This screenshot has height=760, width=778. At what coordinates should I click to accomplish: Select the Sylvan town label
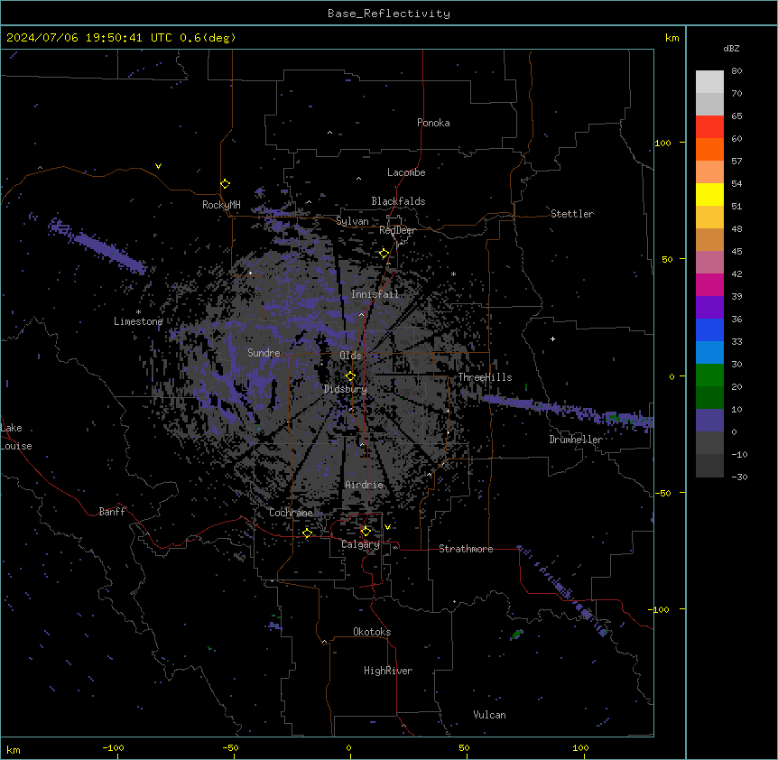click(x=352, y=221)
